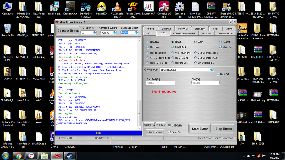Switch to Miracle Box taskbar icon

tap(57, 156)
